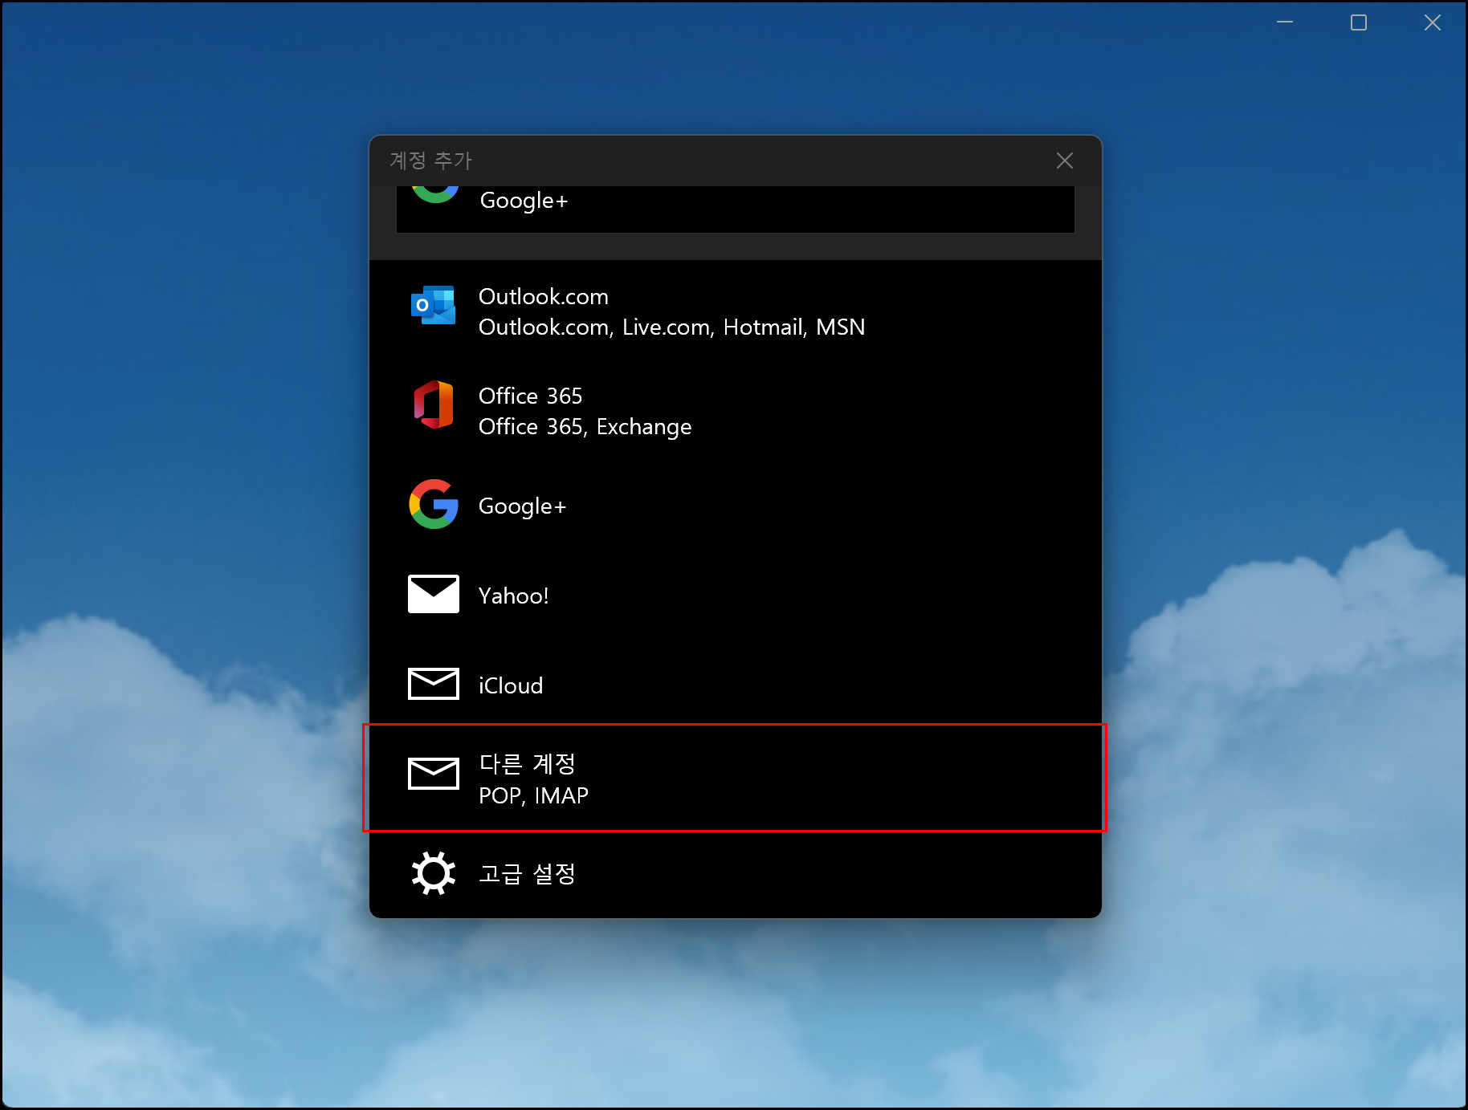Choose the iCloud account option
The image size is (1468, 1110).
pos(736,685)
